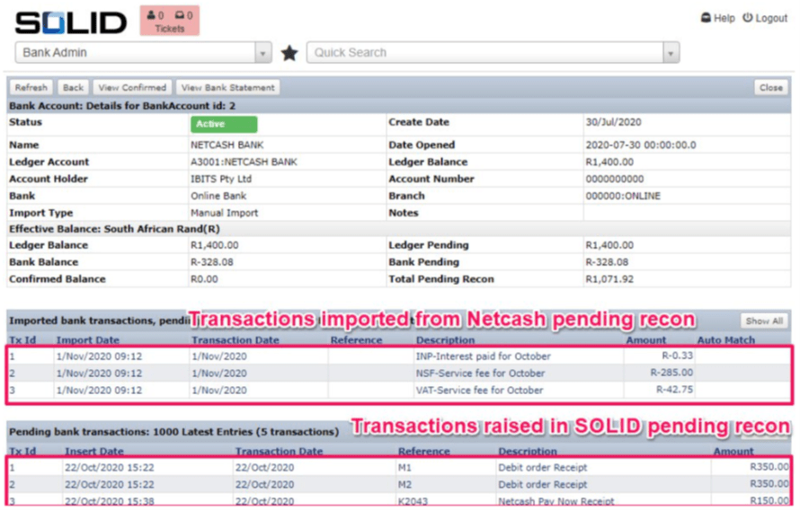Select the VAT-Service fee for October row
Screen dimensions: 800x510
click(479, 390)
